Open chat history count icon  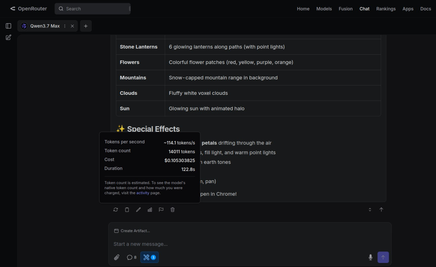click(132, 257)
